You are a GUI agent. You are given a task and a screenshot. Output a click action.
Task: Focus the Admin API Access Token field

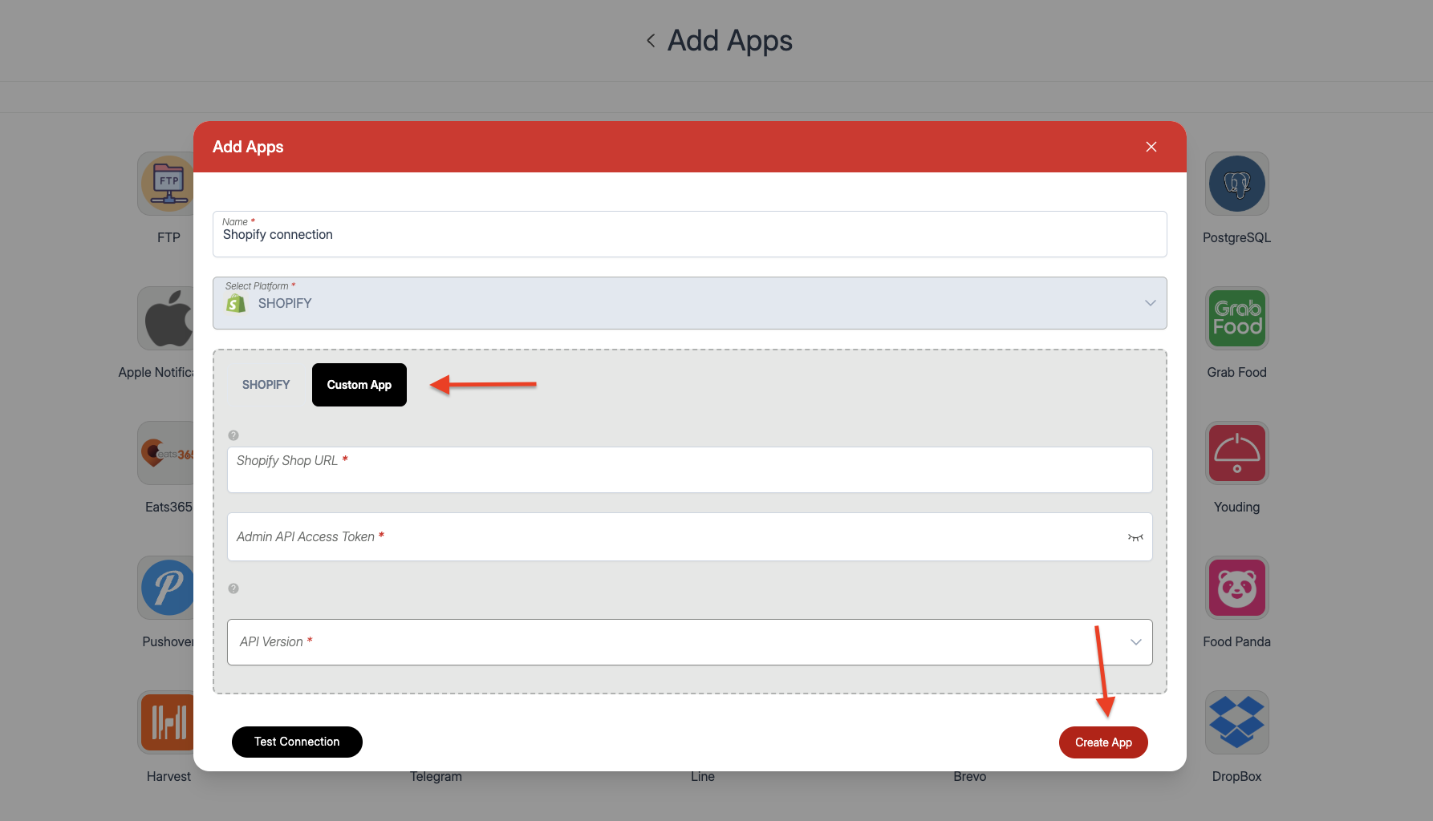pos(690,537)
